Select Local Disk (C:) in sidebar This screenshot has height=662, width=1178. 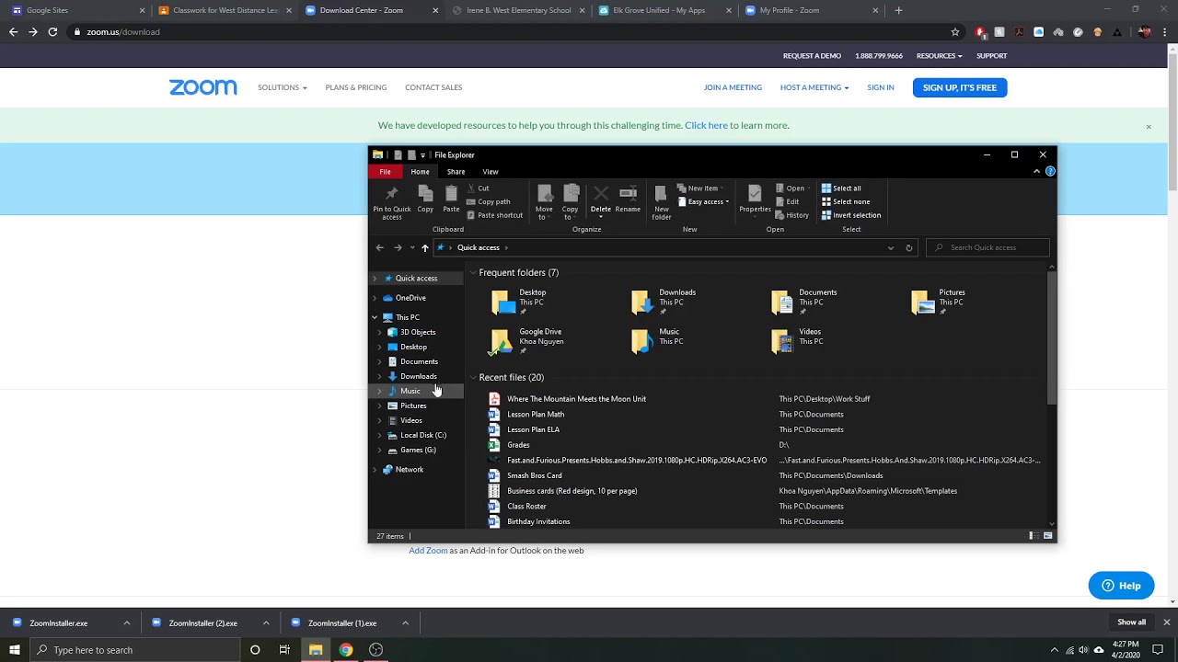[x=422, y=435]
